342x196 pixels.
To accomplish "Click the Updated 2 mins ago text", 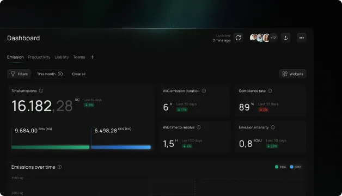I will click(222, 38).
